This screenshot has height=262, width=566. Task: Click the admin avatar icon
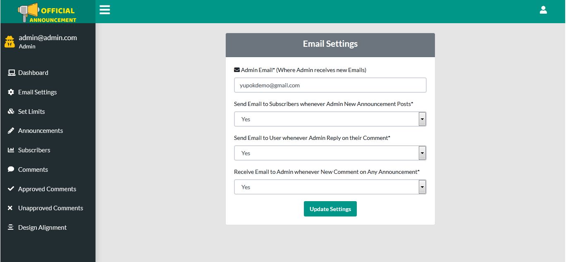10,42
